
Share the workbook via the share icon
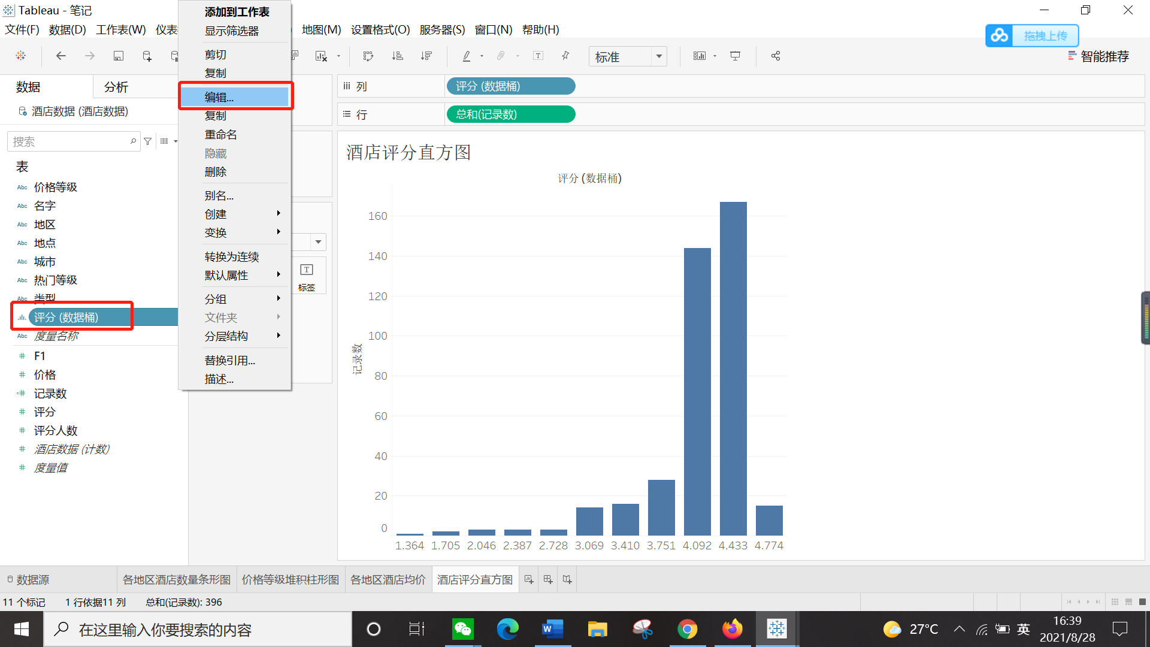click(775, 56)
